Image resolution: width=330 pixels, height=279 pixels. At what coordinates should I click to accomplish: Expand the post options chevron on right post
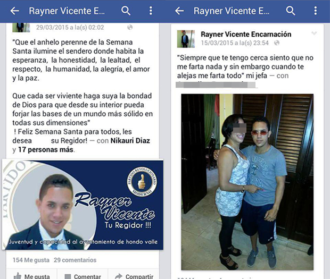point(314,33)
